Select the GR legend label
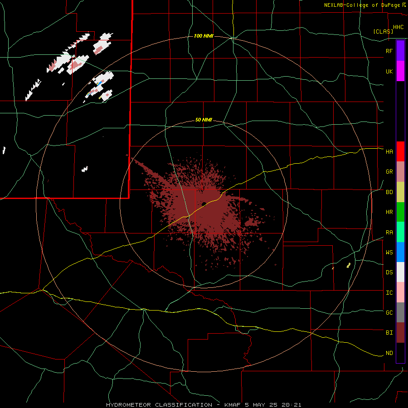Viewport: 408px width, 408px height. point(389,172)
